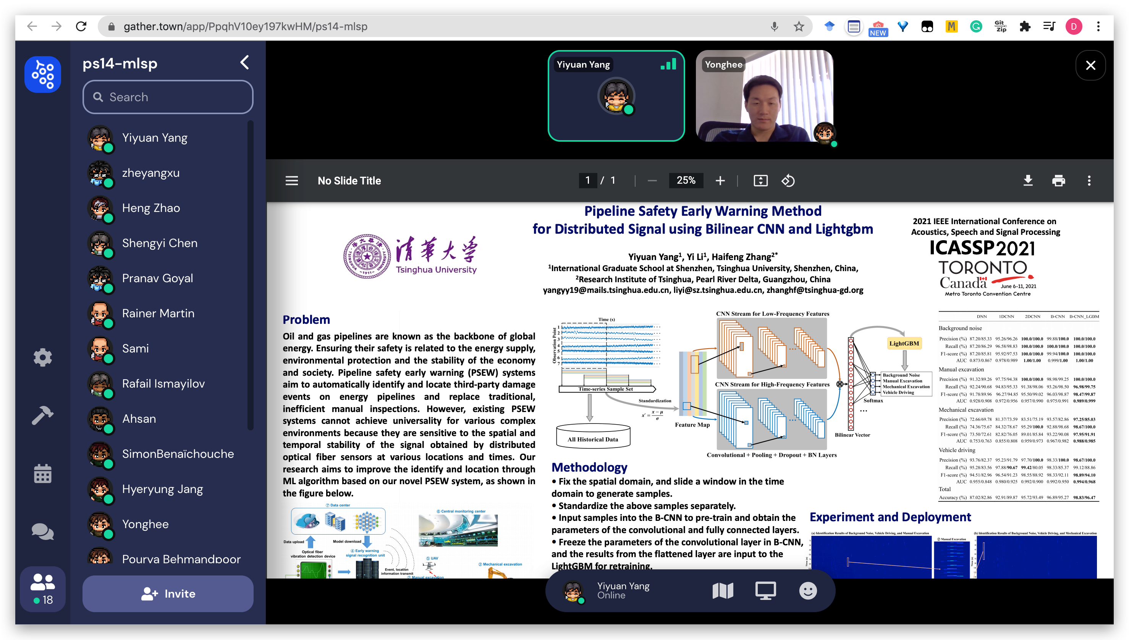
Task: Toggle fit-to-page view in PDF toolbar
Action: 760,181
